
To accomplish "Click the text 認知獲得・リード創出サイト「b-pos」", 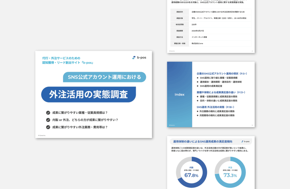I will coord(68,63).
